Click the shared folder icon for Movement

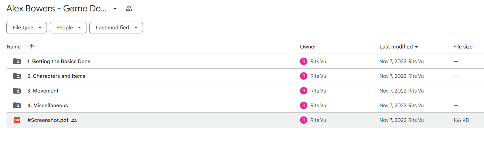[17, 91]
